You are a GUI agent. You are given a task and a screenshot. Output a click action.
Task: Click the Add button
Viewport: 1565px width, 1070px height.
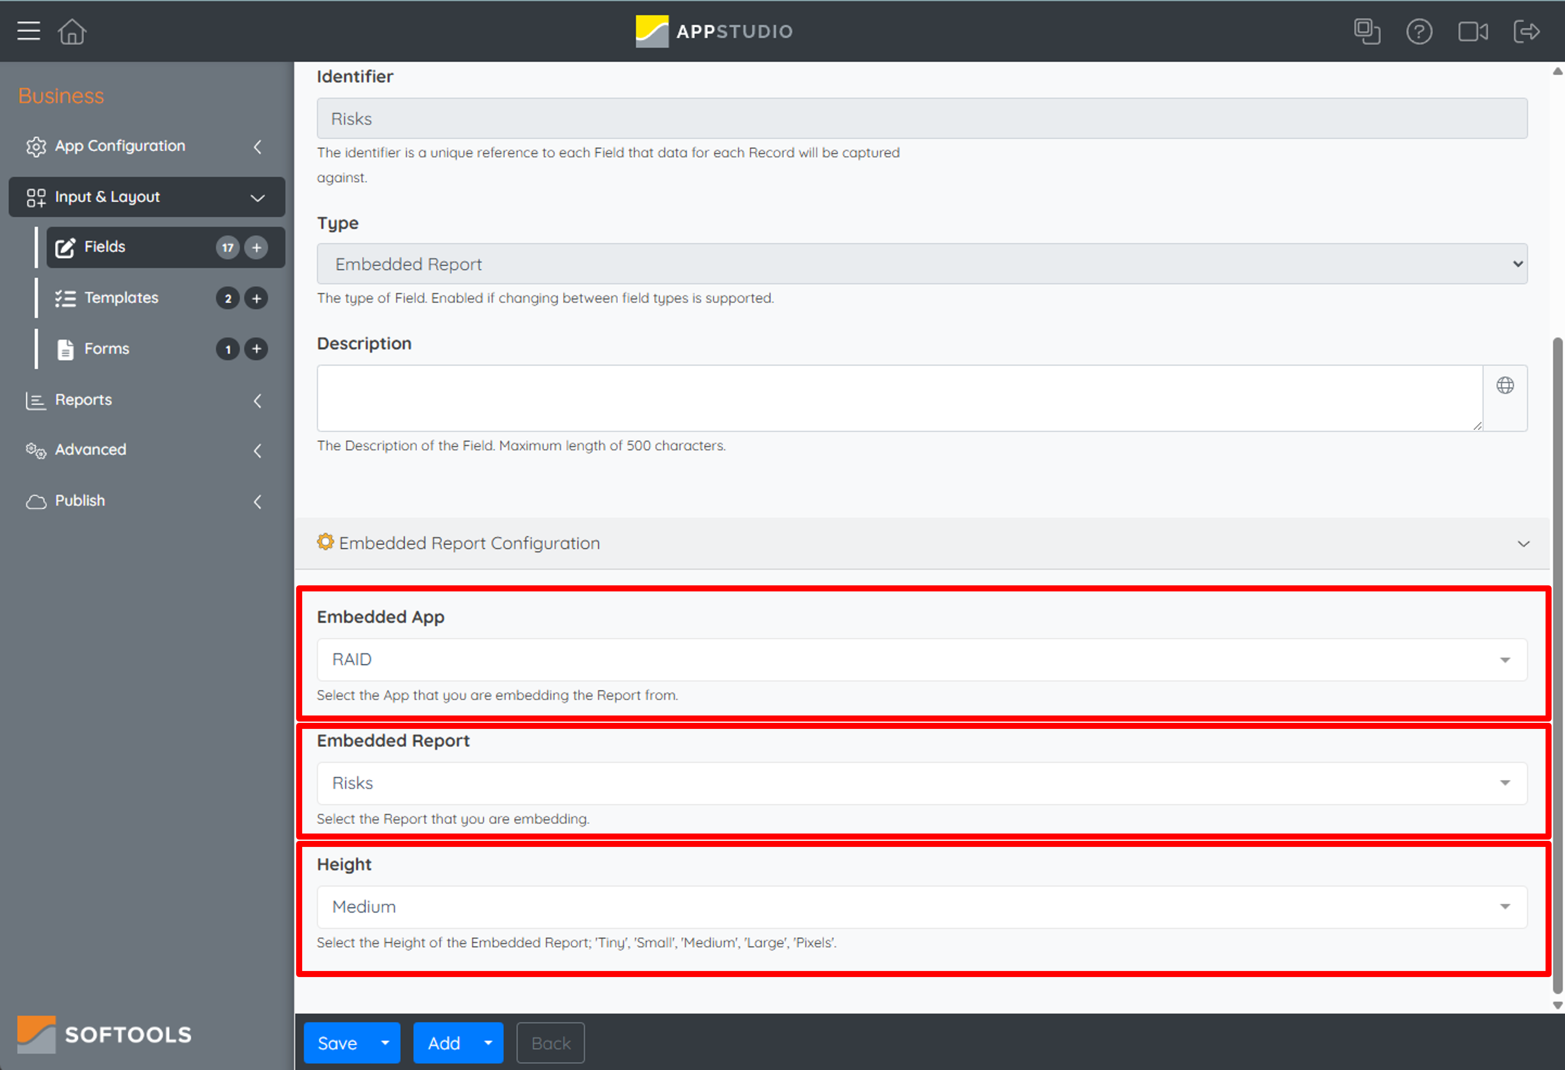[444, 1042]
